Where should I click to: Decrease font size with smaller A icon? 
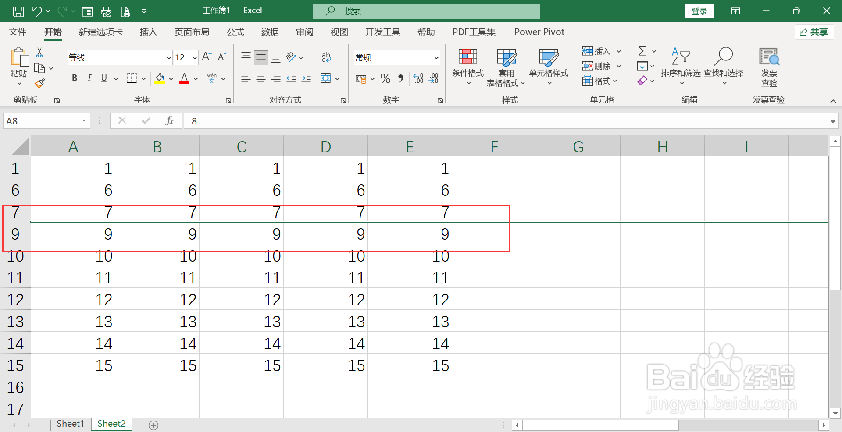[222, 57]
